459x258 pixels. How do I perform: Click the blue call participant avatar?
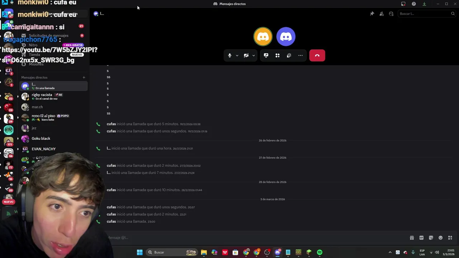(286, 37)
